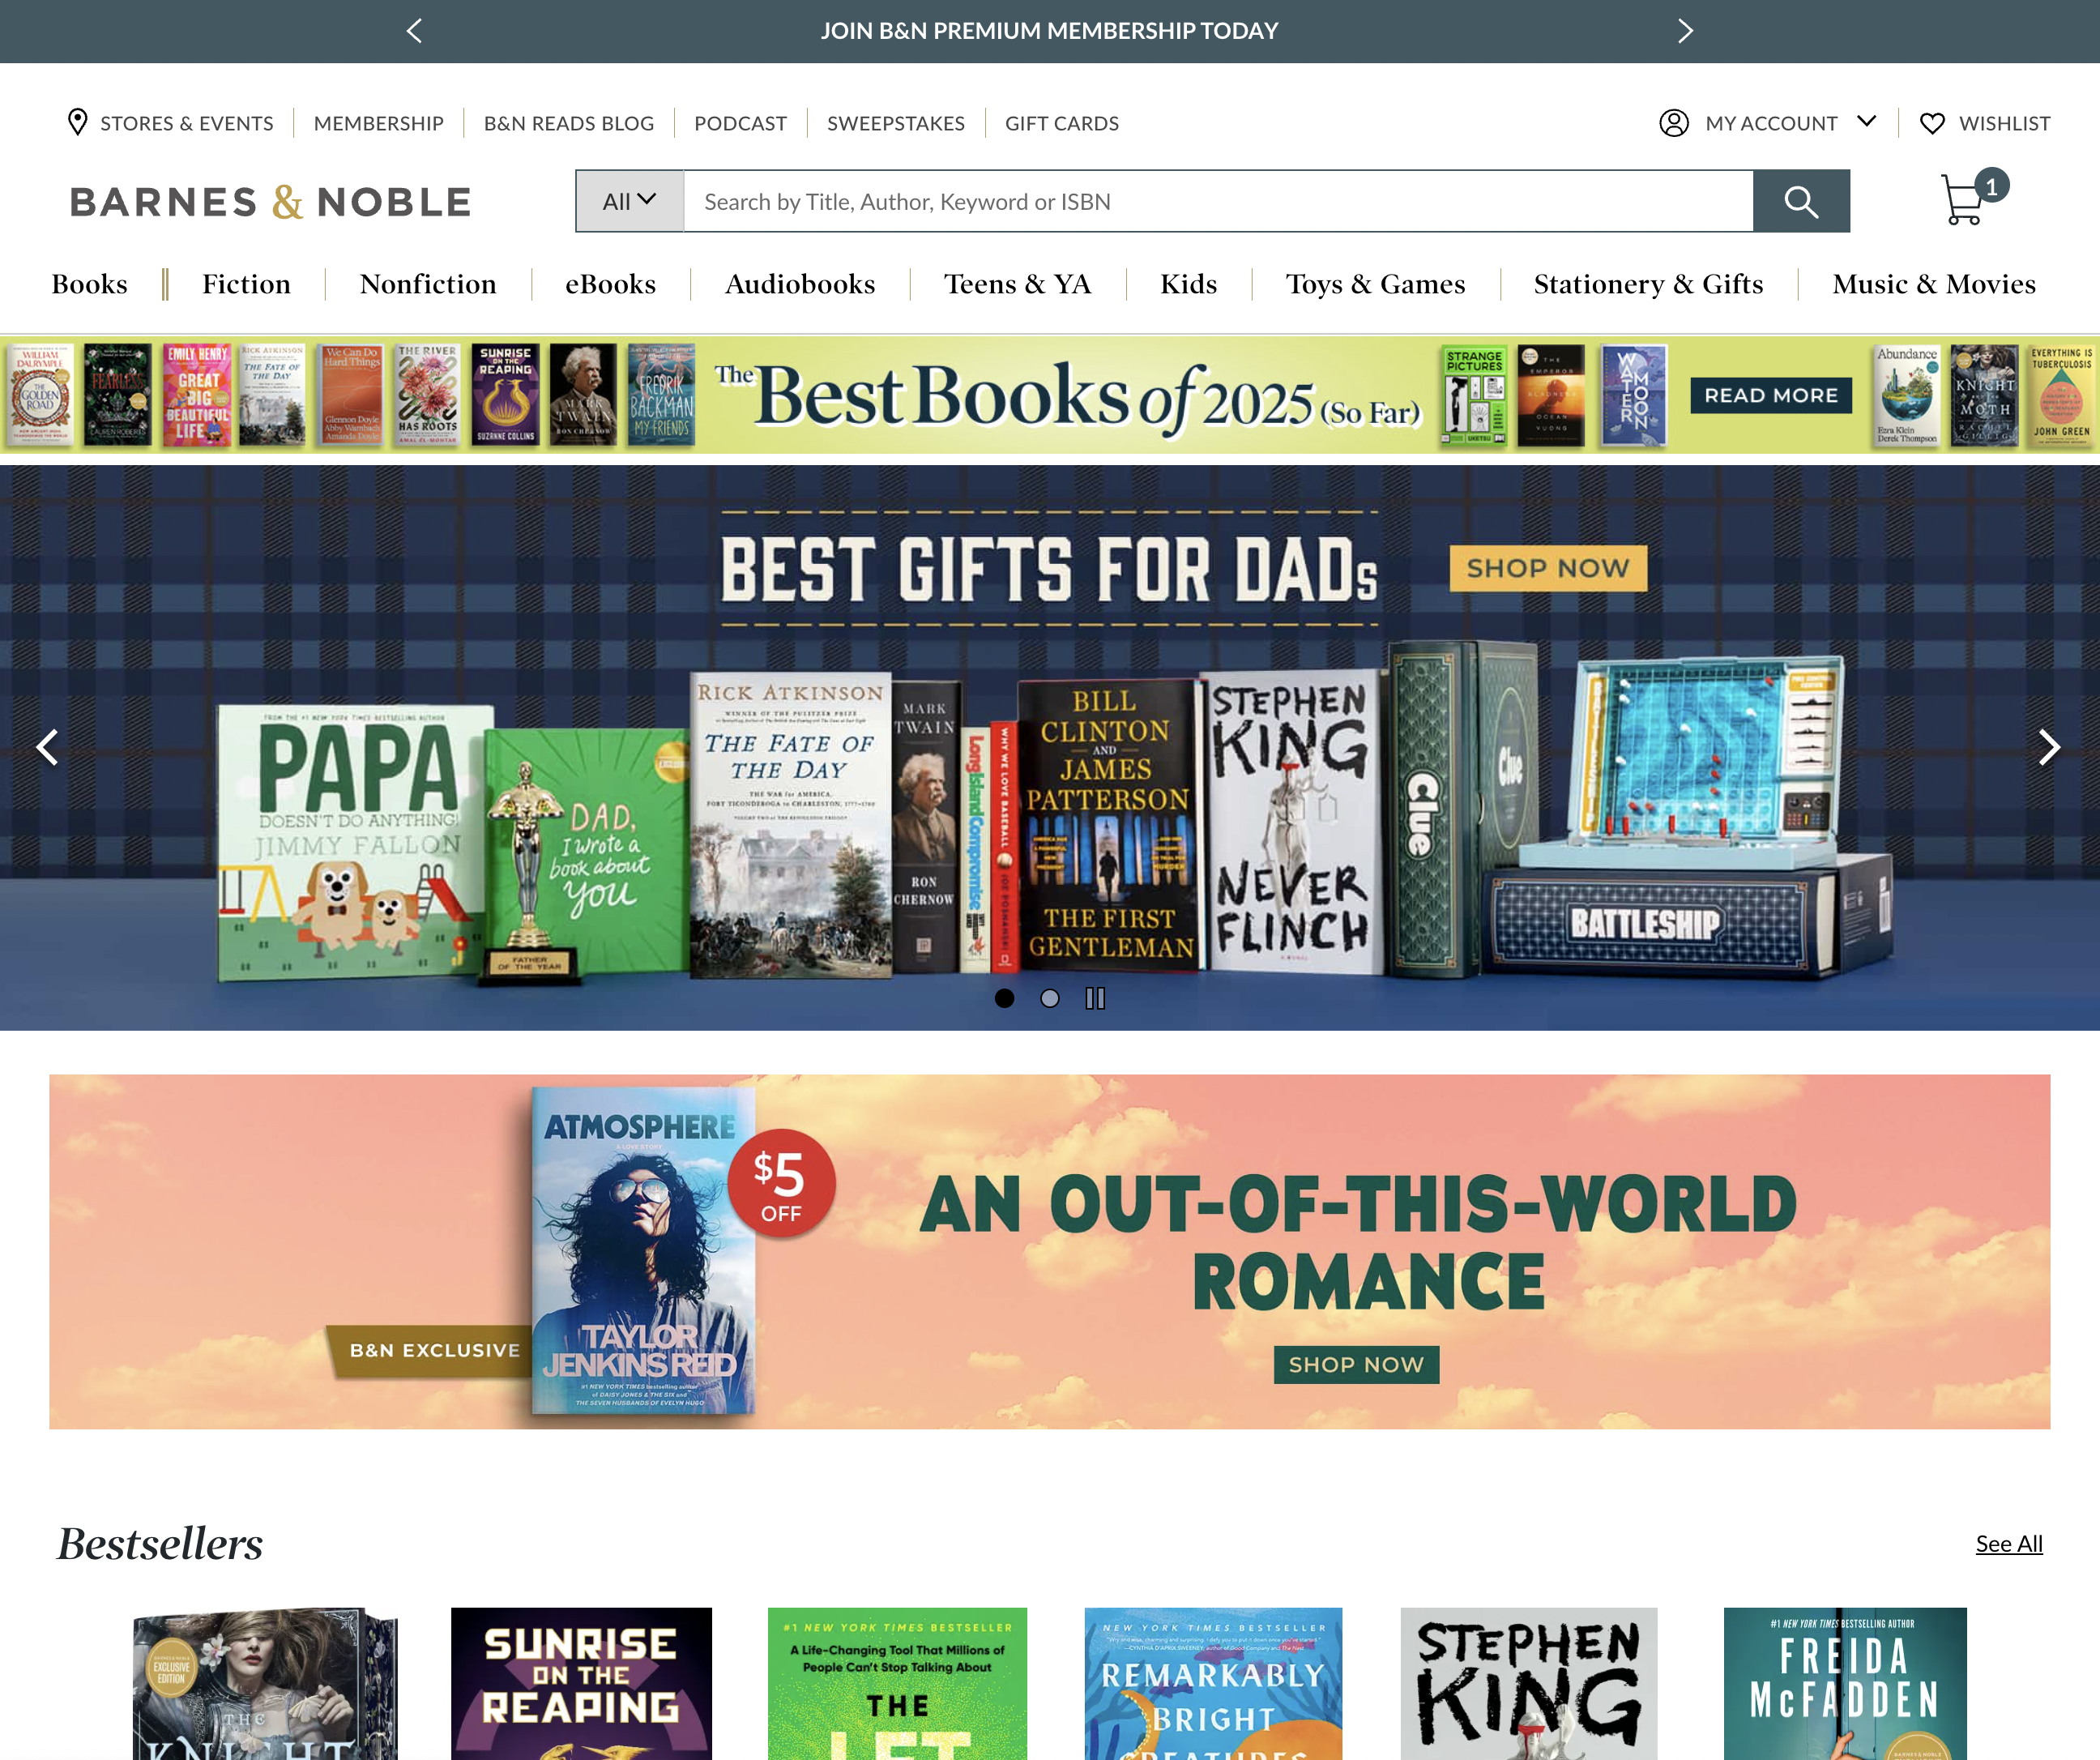Viewport: 2100px width, 1760px height.
Task: Click Shop Now on the Atmosphere romance banner
Action: pyautogui.click(x=1356, y=1364)
